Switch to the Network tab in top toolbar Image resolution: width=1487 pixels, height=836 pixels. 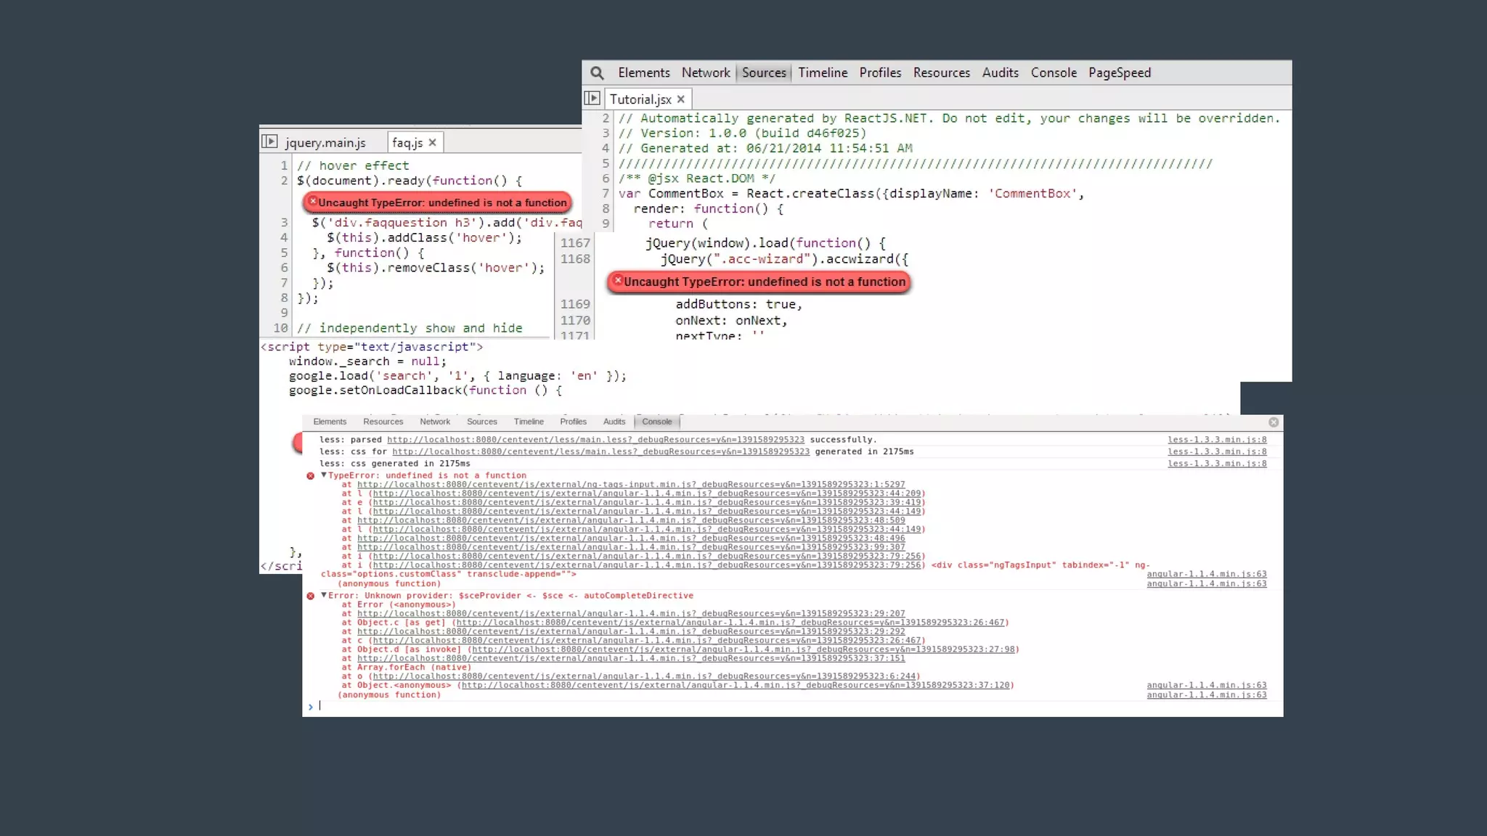pos(705,73)
